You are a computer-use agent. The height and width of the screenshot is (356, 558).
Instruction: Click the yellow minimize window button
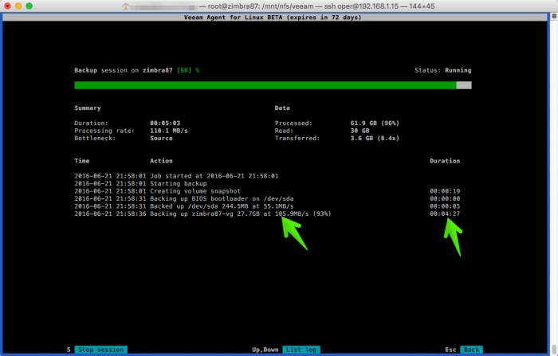click(18, 6)
